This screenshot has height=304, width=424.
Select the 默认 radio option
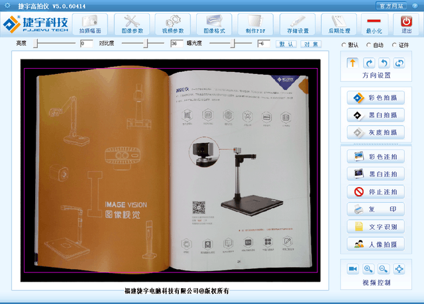click(343, 45)
